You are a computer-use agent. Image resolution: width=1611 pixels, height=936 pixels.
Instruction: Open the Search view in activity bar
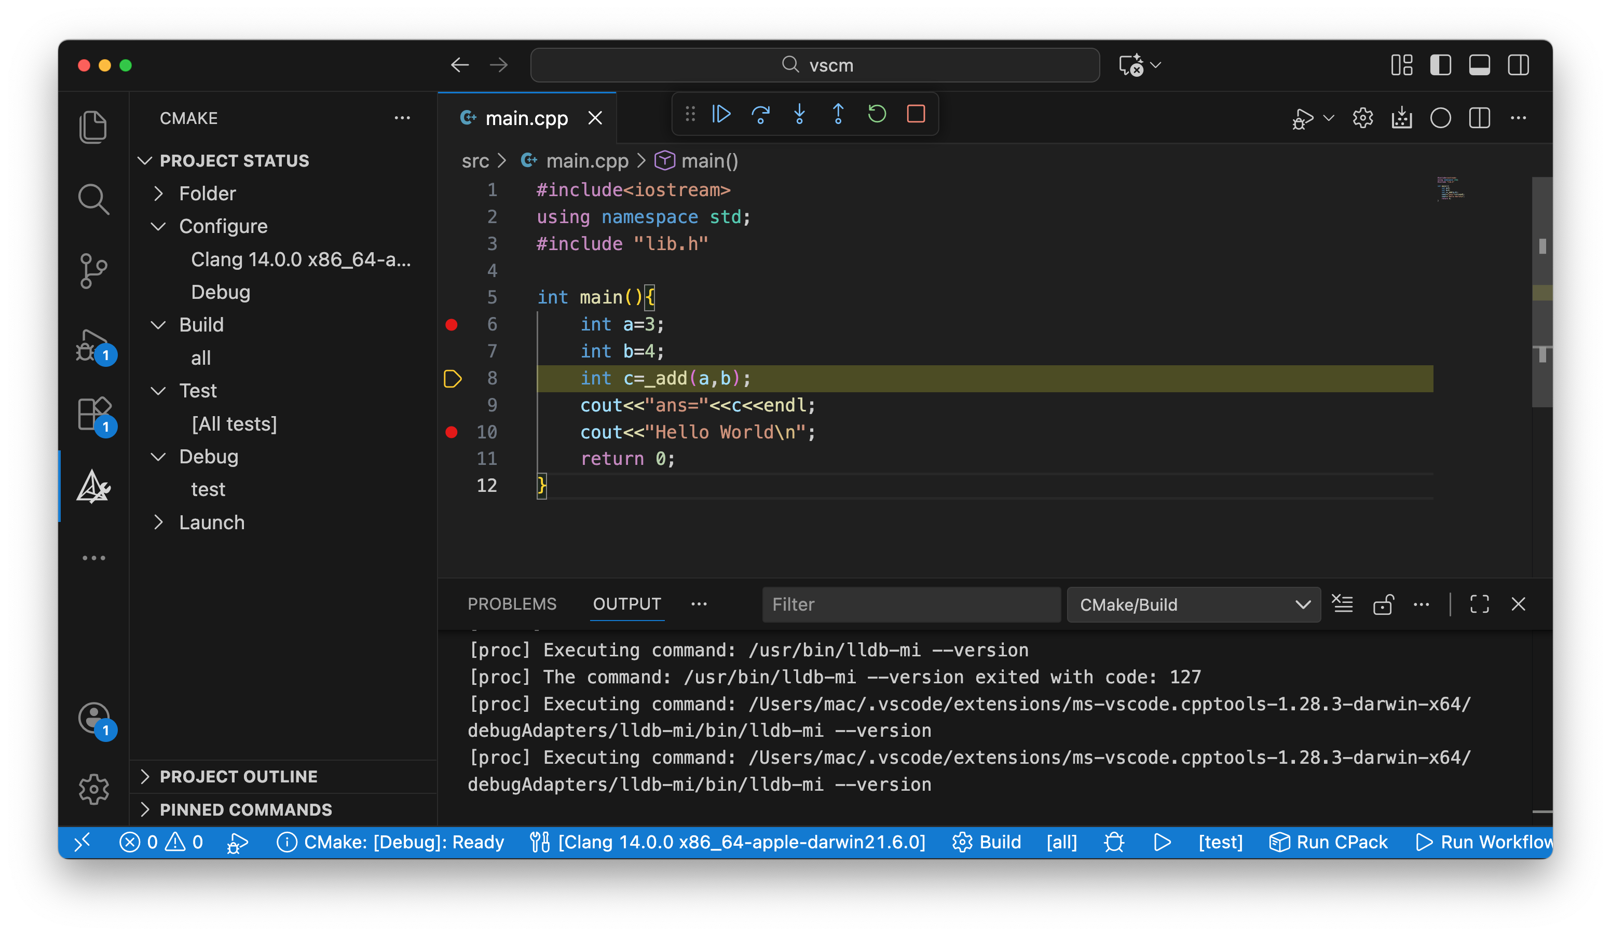[x=93, y=199]
